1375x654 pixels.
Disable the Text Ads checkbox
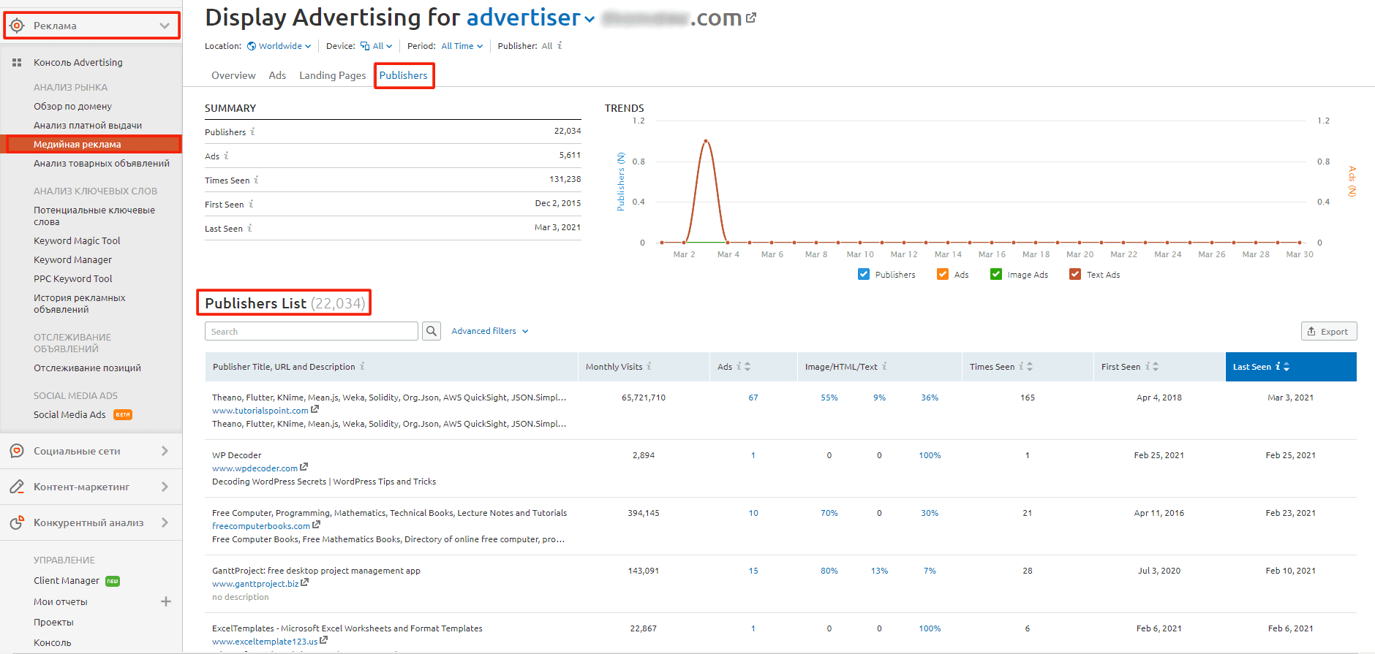click(x=1074, y=274)
